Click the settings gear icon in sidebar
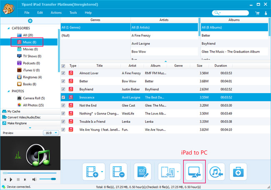271x190 pixels. (x=30, y=21)
